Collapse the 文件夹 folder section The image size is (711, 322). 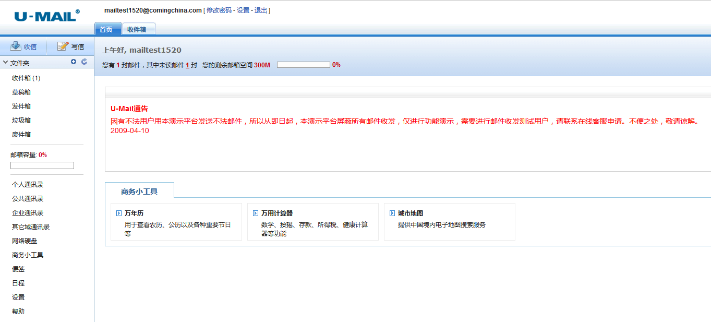[x=5, y=63]
